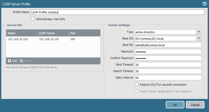Open the help question mark icon

[205, 4]
